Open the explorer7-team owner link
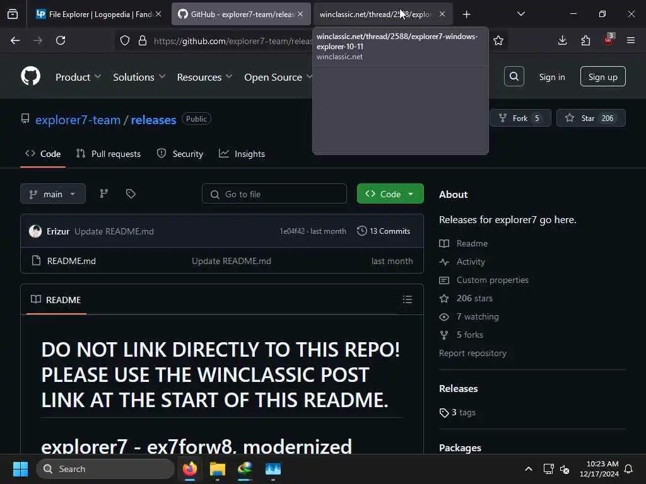 78,120
